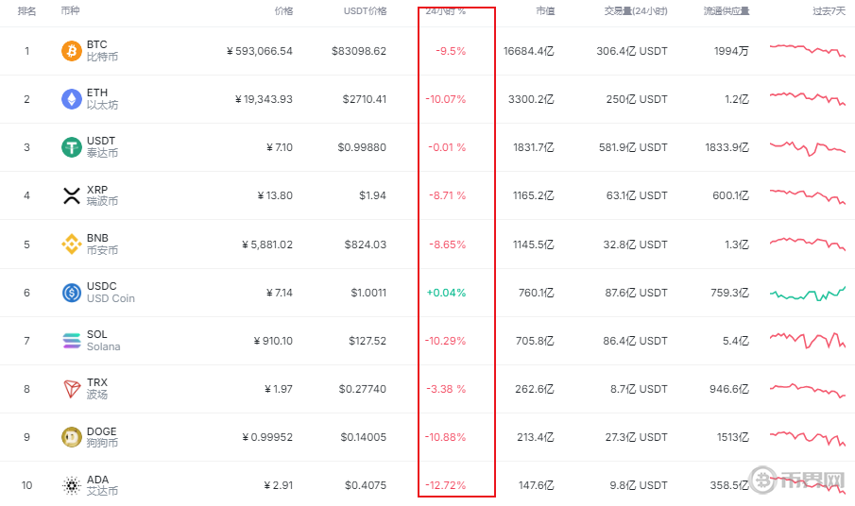This screenshot has width=855, height=506.
Task: Click the Tether USDT coin icon
Action: click(72, 147)
